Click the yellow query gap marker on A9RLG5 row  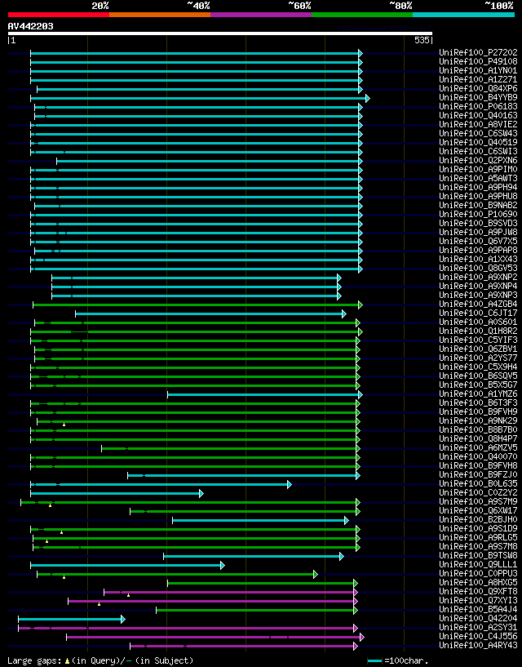click(x=46, y=541)
